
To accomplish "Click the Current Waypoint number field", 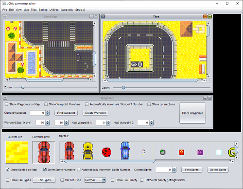I will 38,113.
